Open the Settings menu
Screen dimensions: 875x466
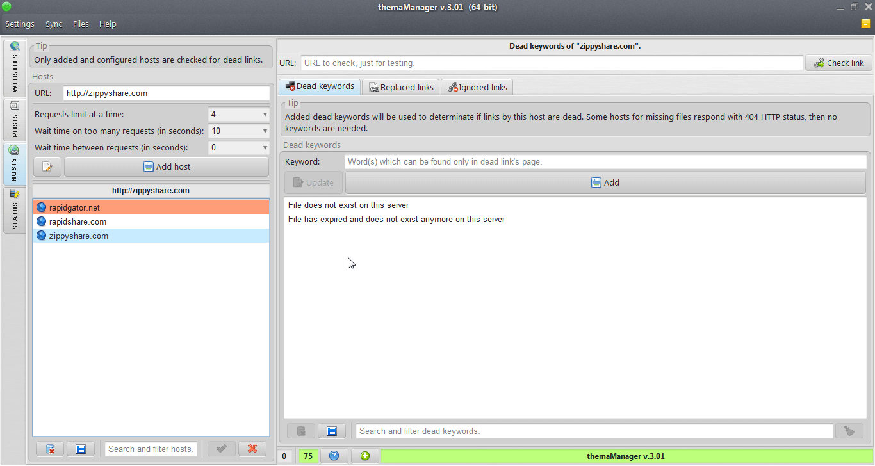(20, 24)
